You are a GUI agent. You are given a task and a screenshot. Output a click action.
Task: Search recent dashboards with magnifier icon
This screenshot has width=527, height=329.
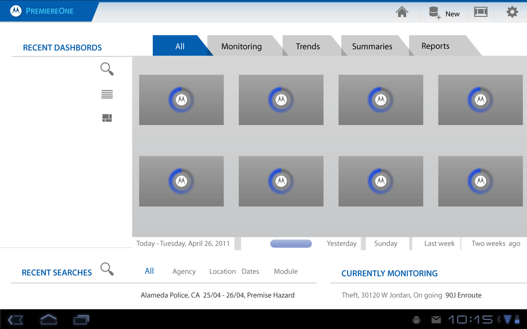coord(107,69)
